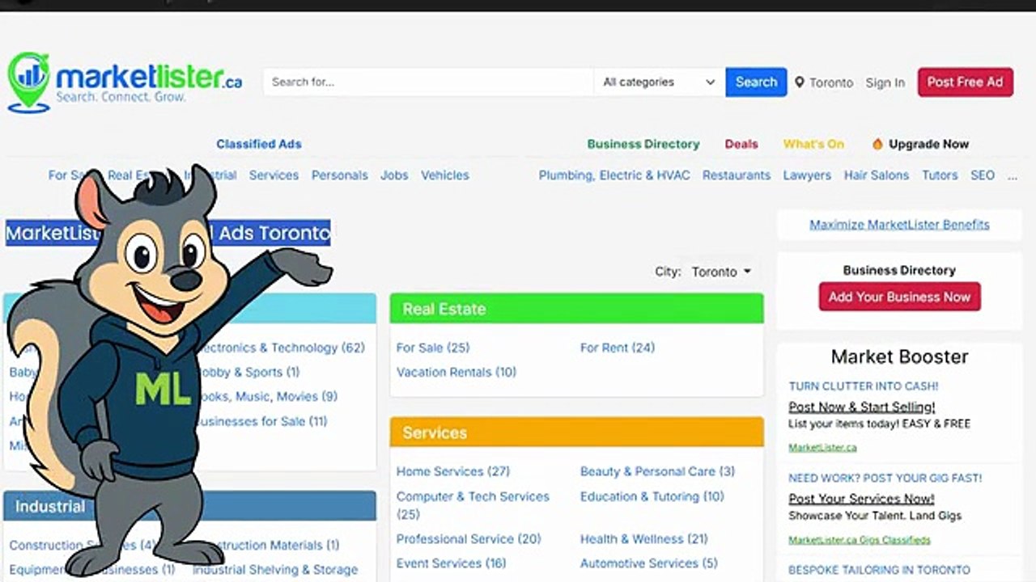Open Beauty & Personal Care (3)
Image resolution: width=1036 pixels, height=582 pixels.
[x=657, y=471]
